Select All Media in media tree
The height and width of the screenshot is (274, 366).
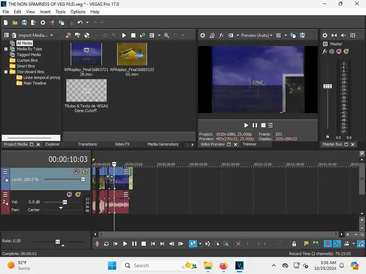[x=24, y=43]
